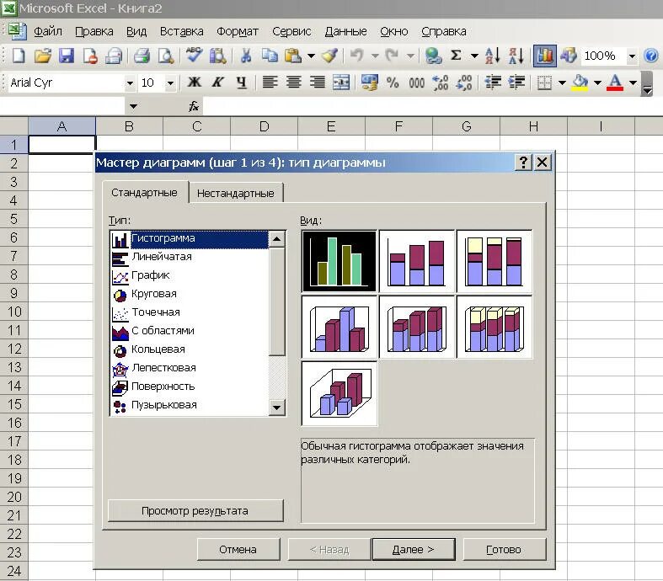This screenshot has width=663, height=581.
Task: Run the spelling check ABC icon
Action: click(x=194, y=55)
